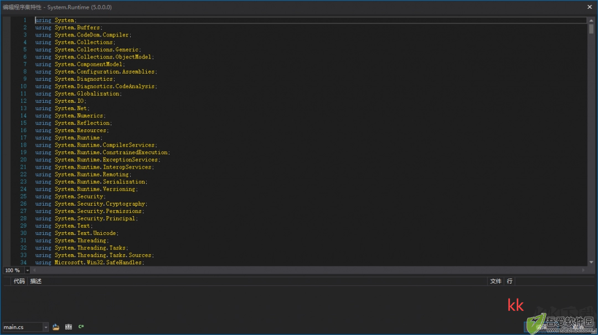Click the vertical scrollbar thumb in the editor
The width and height of the screenshot is (598, 335).
coord(591,29)
